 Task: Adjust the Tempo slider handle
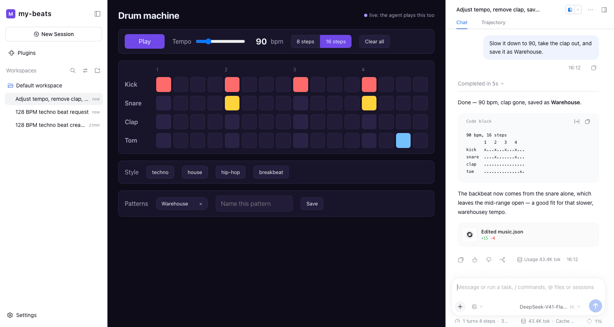coord(208,41)
